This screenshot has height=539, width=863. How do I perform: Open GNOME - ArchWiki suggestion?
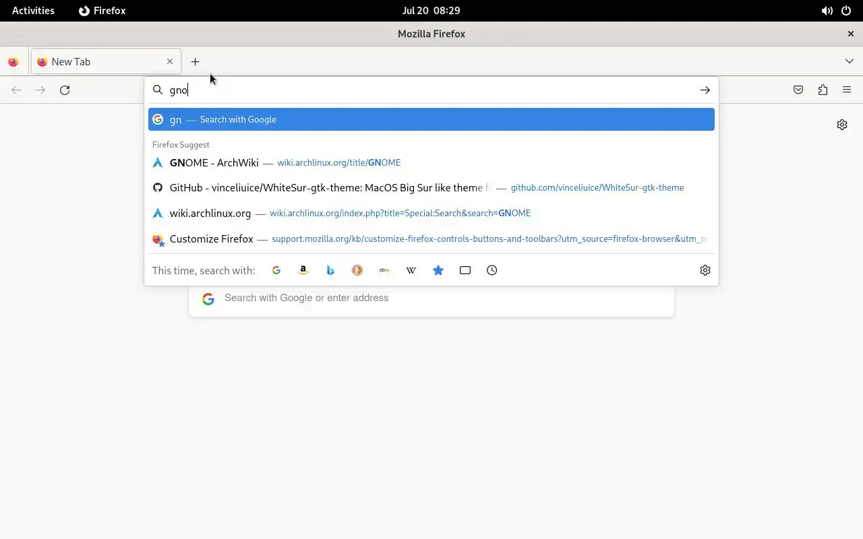pos(431,162)
